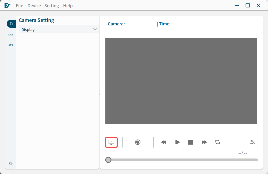Open the Help menu
This screenshot has height=174, width=268.
coord(68,6)
